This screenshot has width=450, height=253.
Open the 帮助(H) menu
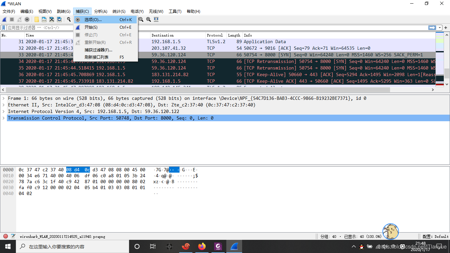pos(193,12)
